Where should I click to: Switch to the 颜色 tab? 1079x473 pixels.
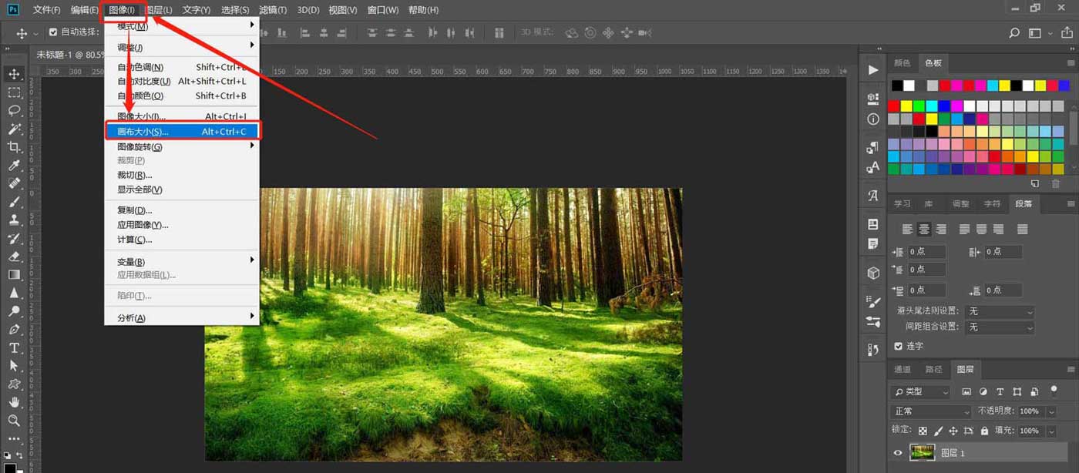click(902, 63)
